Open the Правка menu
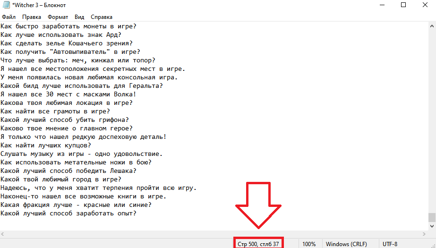 coord(32,17)
